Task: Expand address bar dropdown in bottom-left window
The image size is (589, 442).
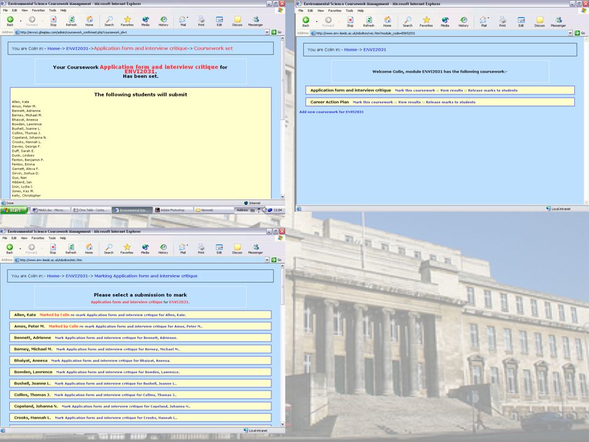Action: (x=267, y=260)
